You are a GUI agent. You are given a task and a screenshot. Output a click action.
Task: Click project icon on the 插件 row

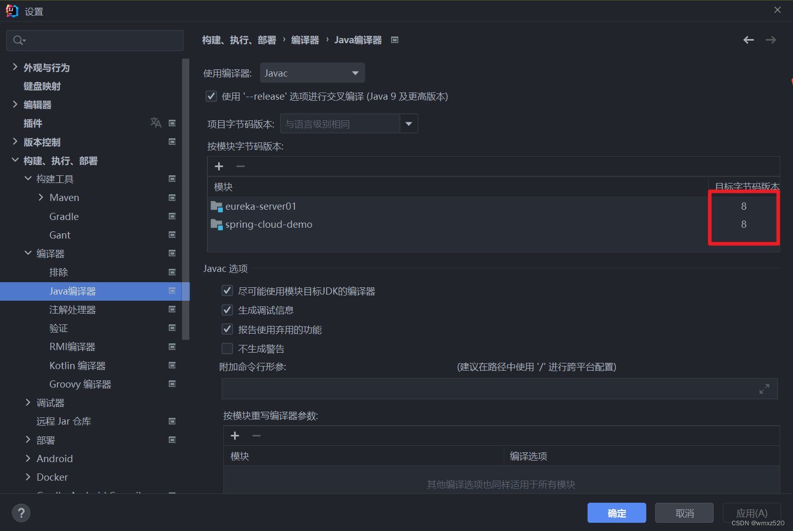click(x=172, y=123)
